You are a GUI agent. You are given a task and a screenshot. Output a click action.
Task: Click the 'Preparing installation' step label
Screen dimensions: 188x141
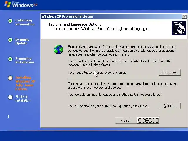click(x=25, y=60)
